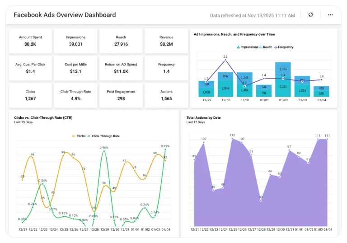347x243 pixels.
Task: Open the Post Engagement 298 card
Action: click(121, 95)
